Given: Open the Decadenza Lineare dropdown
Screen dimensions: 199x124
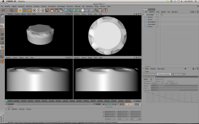Looking at the screenshot, I should pos(157,84).
